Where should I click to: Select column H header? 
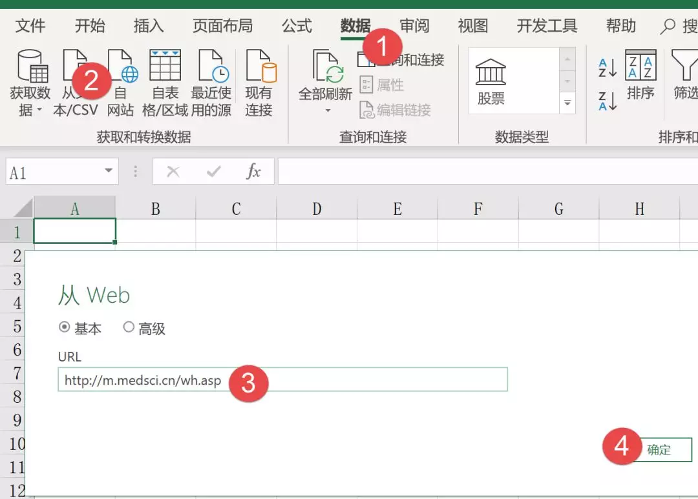pyautogui.click(x=639, y=208)
